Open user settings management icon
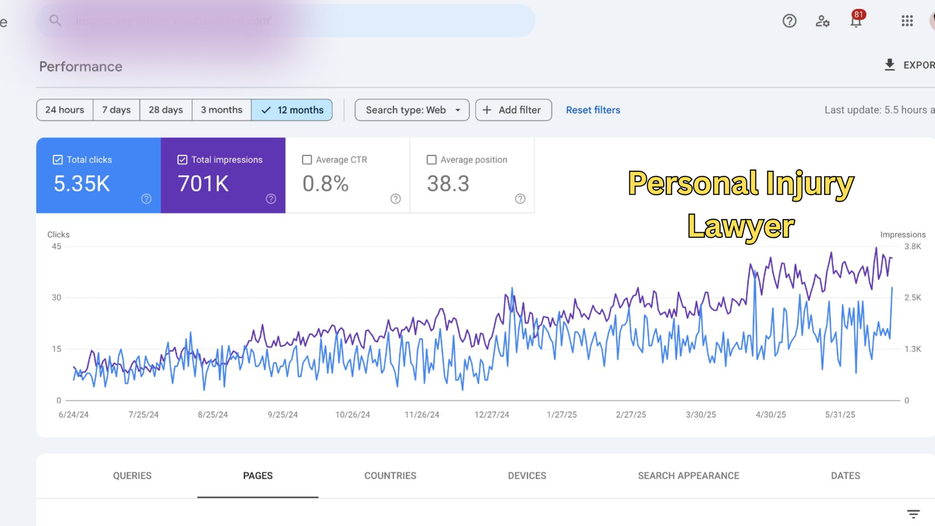 [823, 21]
